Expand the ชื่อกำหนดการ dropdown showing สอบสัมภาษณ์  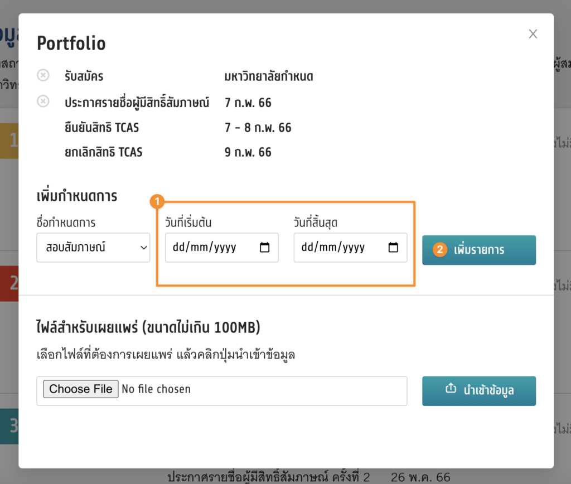click(x=93, y=248)
